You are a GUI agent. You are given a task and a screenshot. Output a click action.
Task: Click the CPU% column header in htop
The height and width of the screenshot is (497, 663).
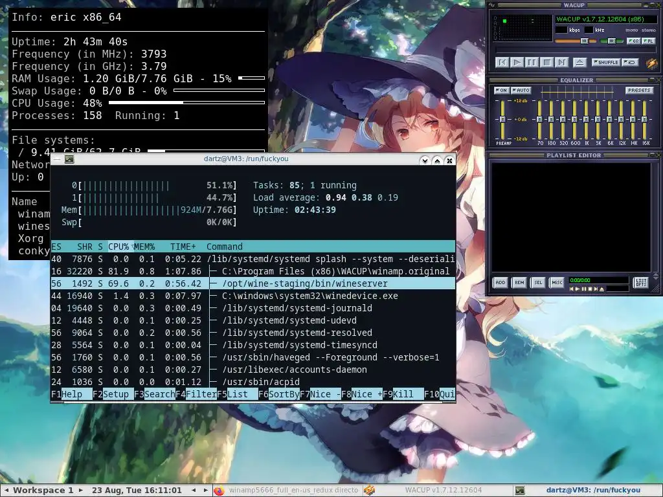118,247
